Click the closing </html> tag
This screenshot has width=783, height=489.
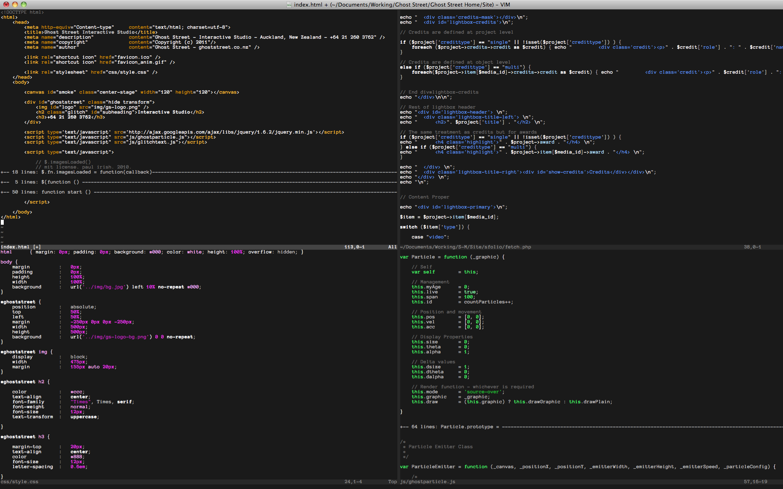coord(11,217)
